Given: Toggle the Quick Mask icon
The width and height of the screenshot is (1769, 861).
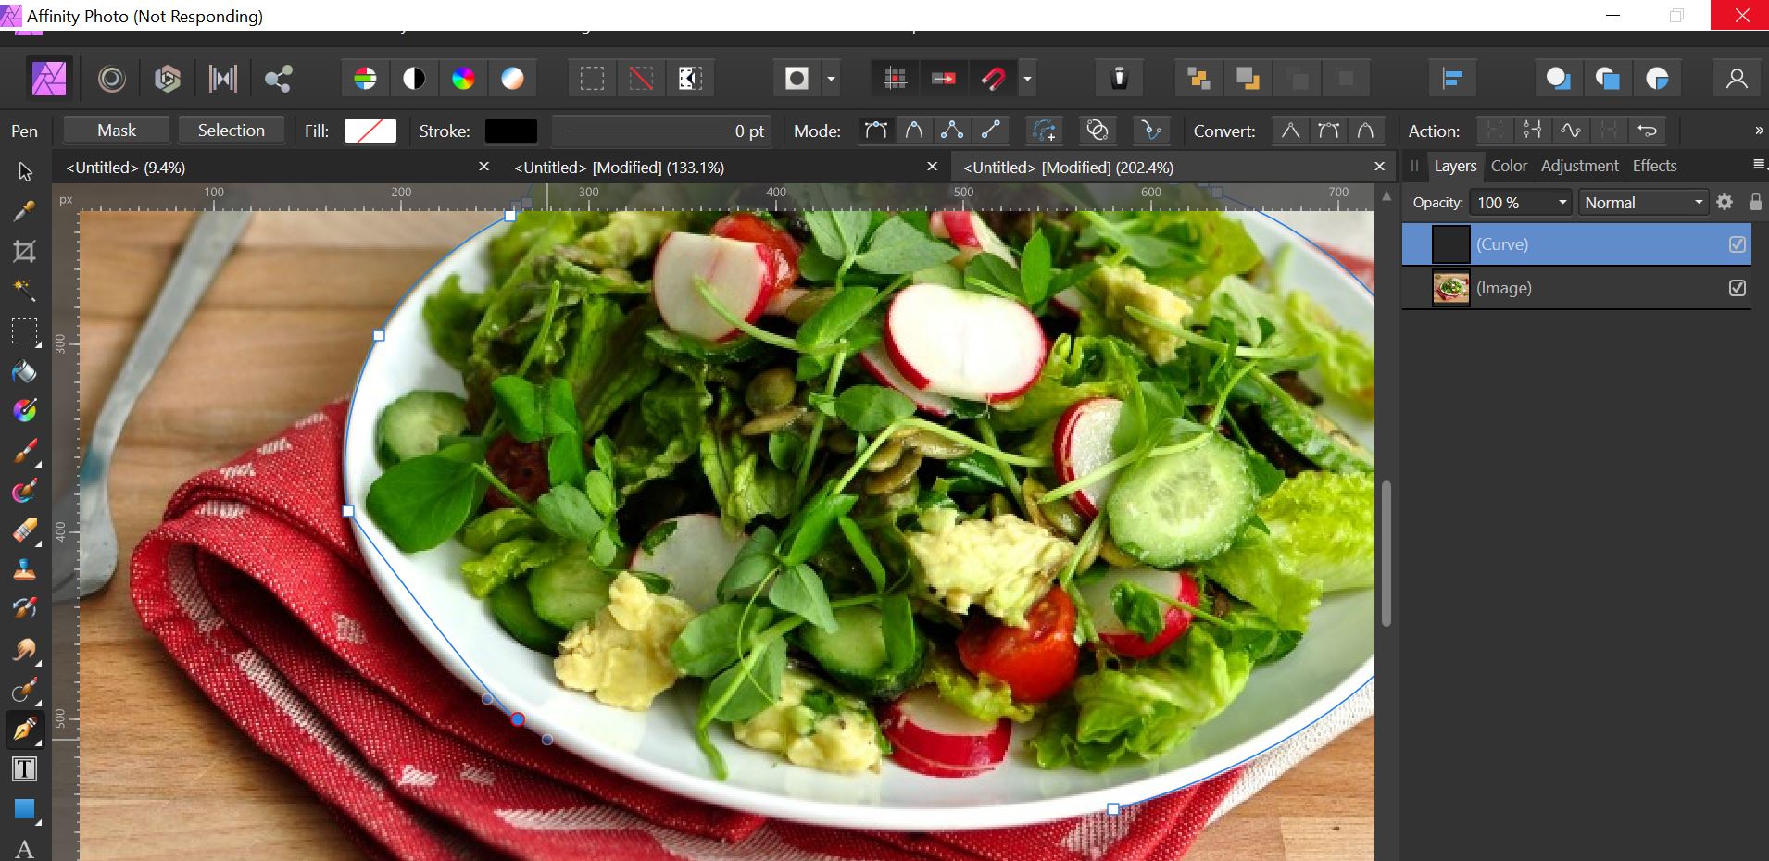Looking at the screenshot, I should [x=797, y=79].
